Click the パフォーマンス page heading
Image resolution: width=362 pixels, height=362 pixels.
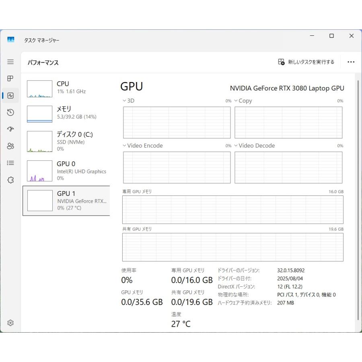point(43,63)
